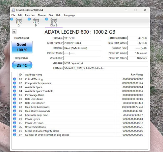Click the Rotation Rate value ---- (SSD)
Screen dimensions: 163x152
coord(138,48)
